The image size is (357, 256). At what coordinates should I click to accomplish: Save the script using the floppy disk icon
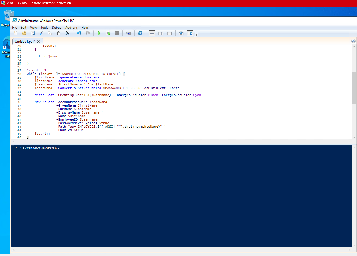coord(33,33)
